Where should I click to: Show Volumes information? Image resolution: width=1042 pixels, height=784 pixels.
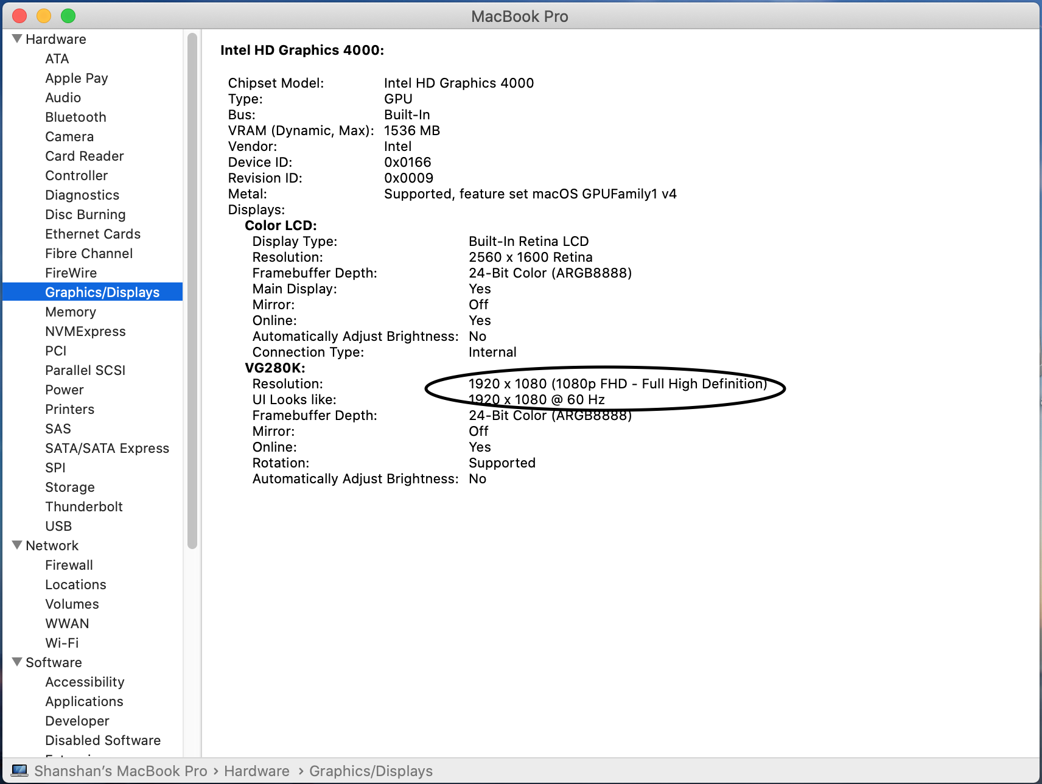point(72,604)
